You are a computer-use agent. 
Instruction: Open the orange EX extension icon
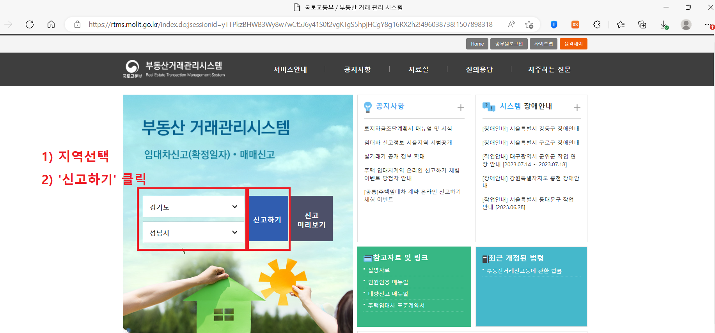click(x=575, y=25)
